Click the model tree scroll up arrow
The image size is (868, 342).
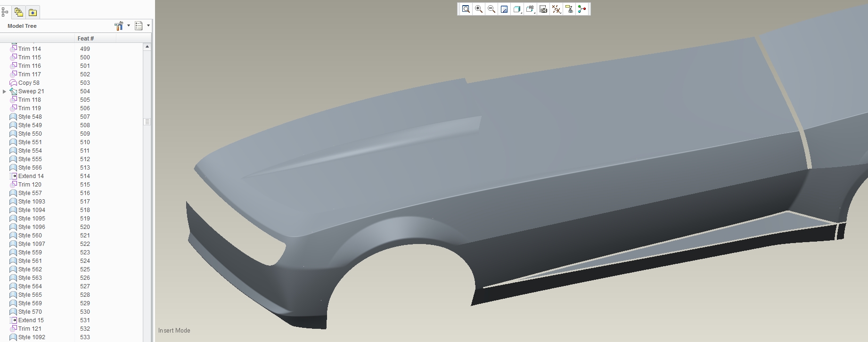click(147, 47)
